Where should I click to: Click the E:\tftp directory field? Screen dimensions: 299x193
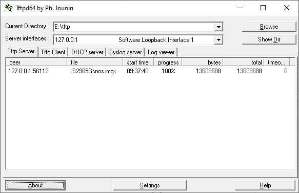coord(134,27)
